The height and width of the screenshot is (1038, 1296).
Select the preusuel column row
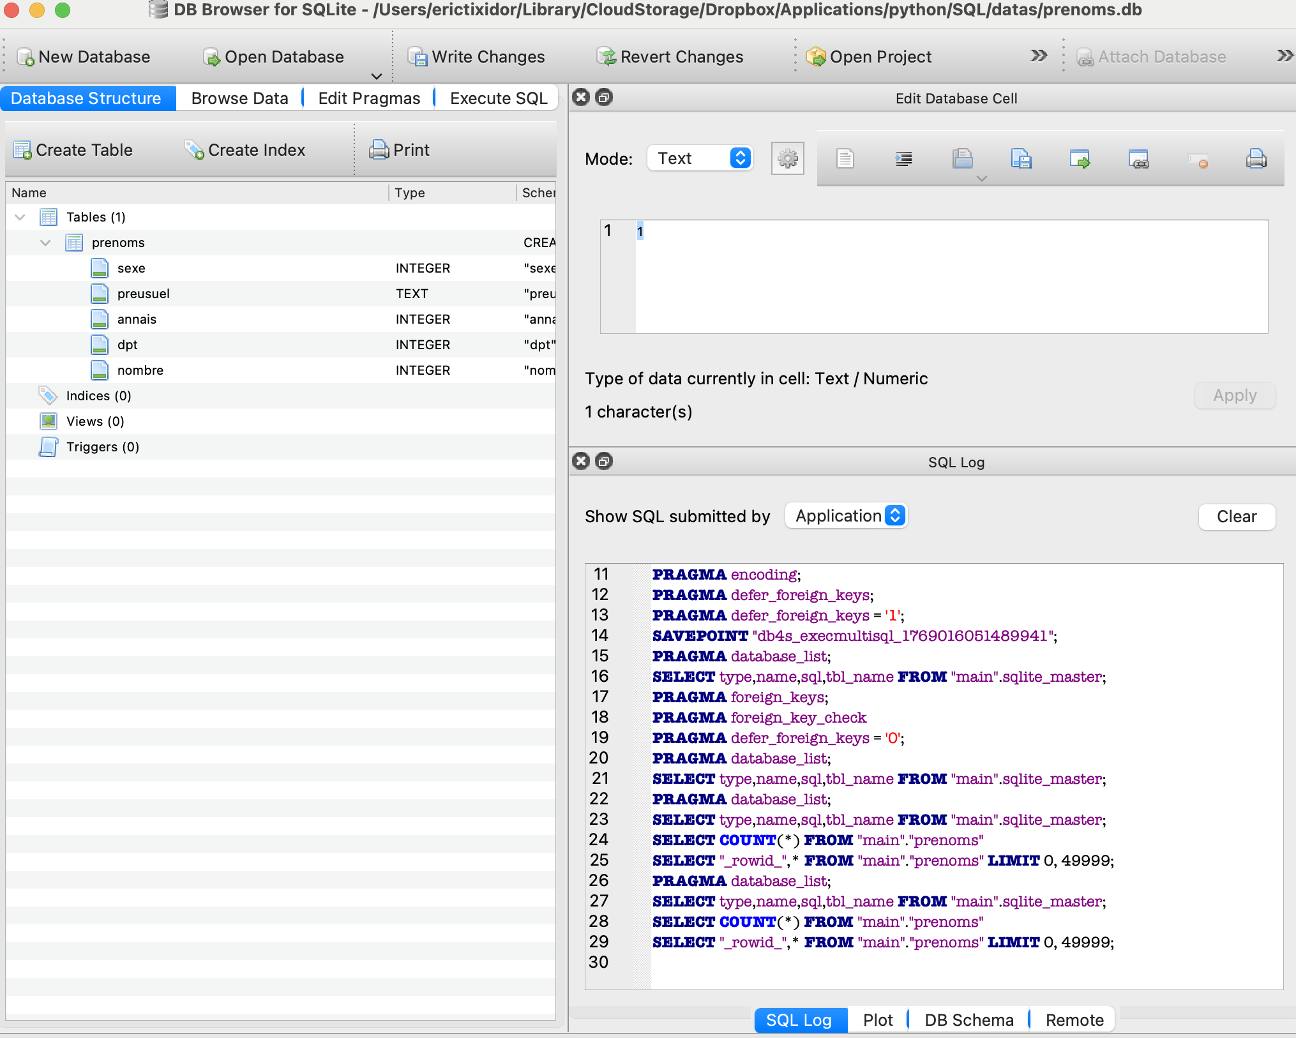pos(143,294)
